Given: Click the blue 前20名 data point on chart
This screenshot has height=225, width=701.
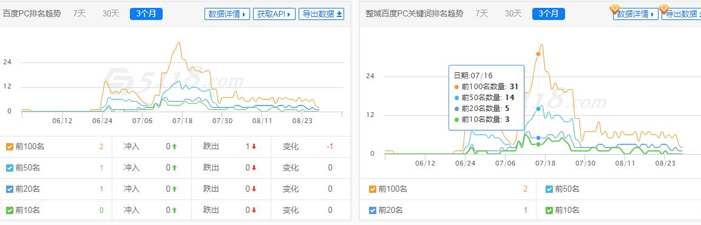Looking at the screenshot, I should click(538, 138).
